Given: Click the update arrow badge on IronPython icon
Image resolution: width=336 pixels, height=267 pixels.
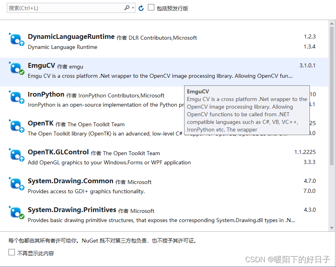Looking at the screenshot, I should (22, 101).
